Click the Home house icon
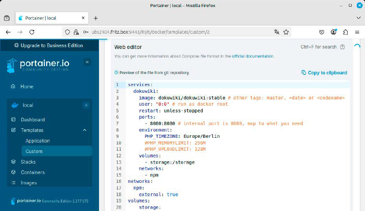The width and height of the screenshot is (365, 211). pos(13,86)
